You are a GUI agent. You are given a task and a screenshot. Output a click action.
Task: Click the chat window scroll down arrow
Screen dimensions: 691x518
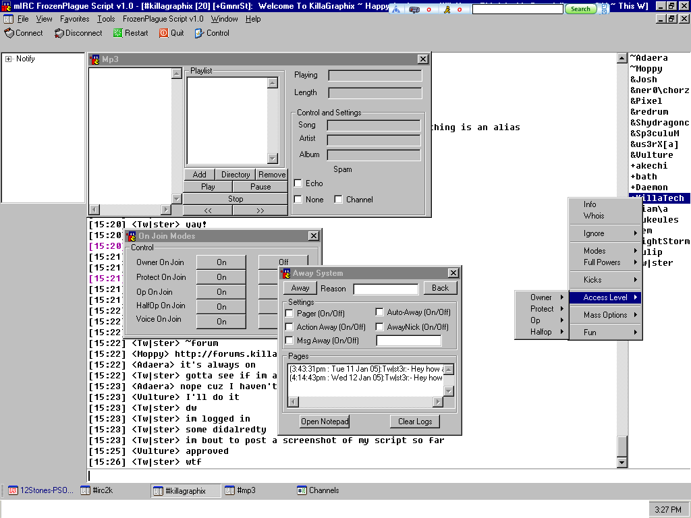621,462
